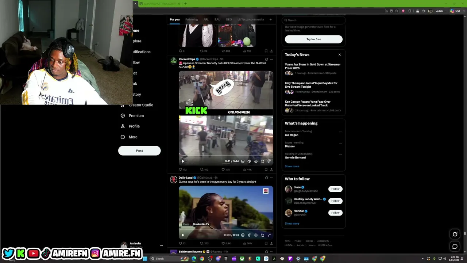Mute the ReckedClips video sound
This screenshot has width=467, height=263.
(x=249, y=161)
